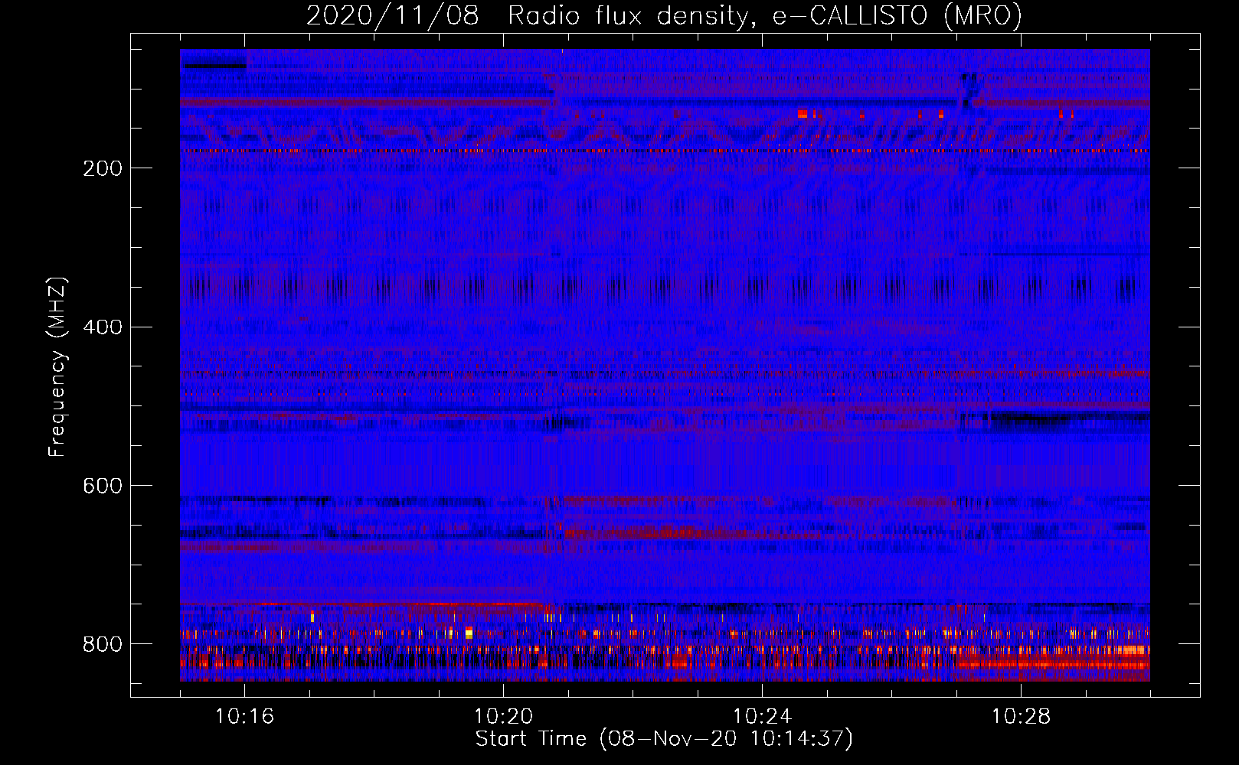Click the '800' frequency tick label

102,644
